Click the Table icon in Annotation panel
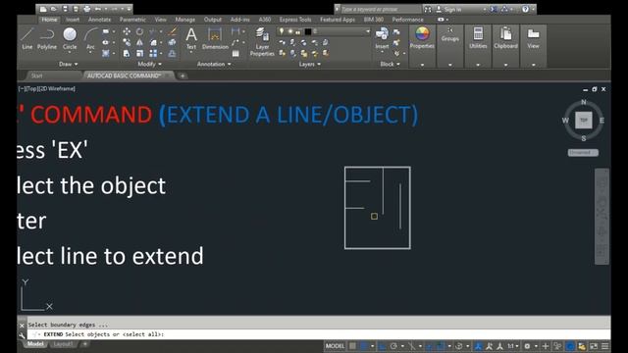Image resolution: width=628 pixels, height=353 pixels. point(235,53)
